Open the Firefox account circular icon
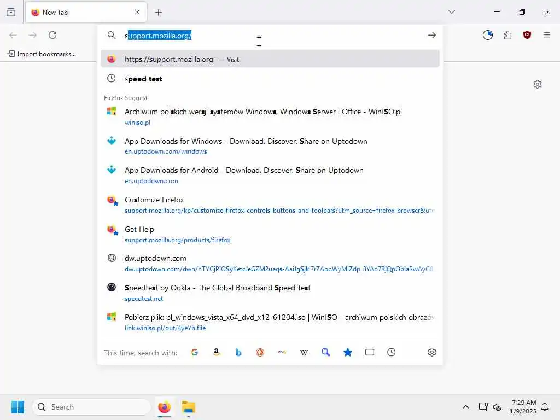Viewport: 560px width, 420px height. tap(487, 35)
